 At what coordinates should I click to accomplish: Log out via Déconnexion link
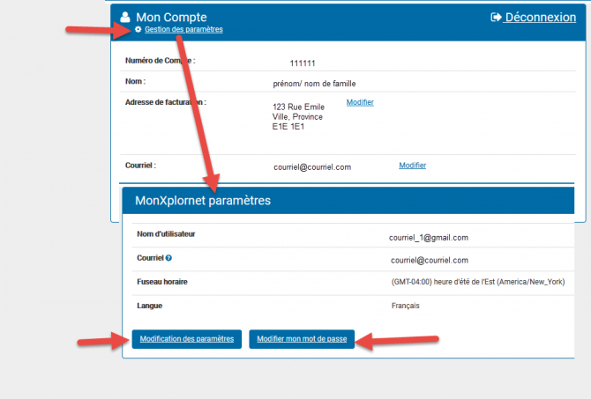pos(541,18)
